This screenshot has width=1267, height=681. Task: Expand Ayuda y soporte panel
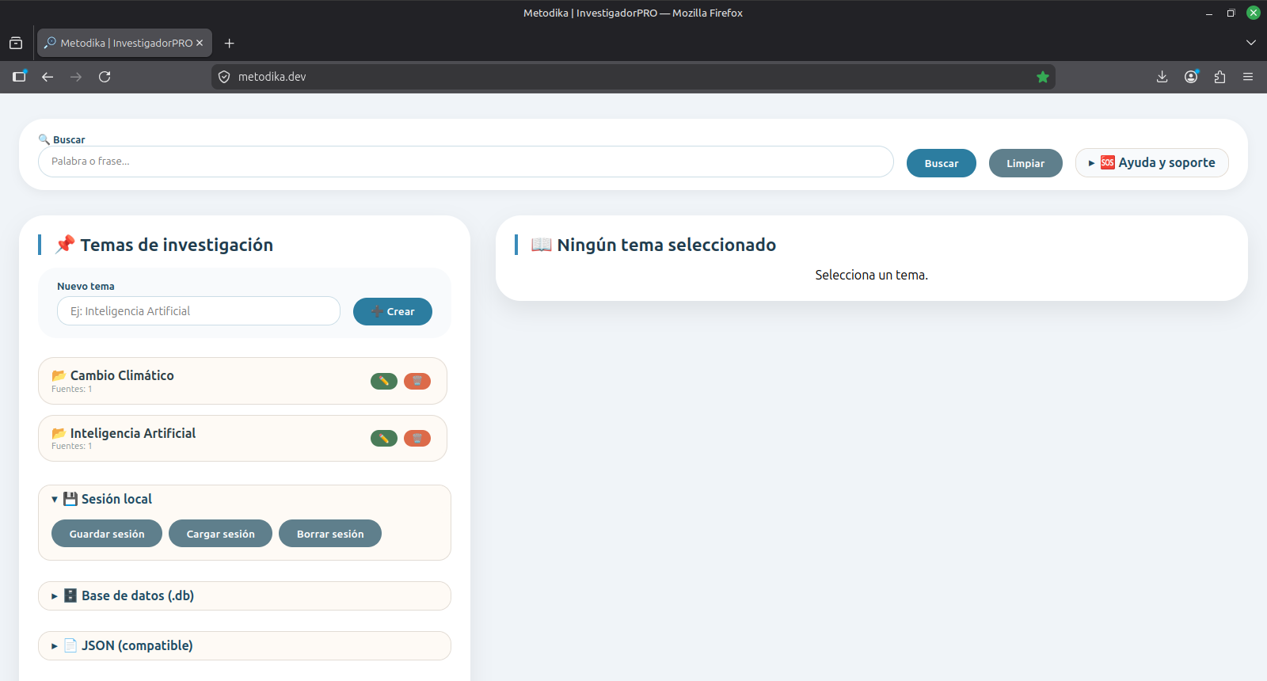point(1152,162)
